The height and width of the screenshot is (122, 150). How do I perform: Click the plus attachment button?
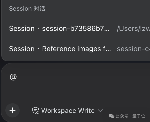(12, 110)
